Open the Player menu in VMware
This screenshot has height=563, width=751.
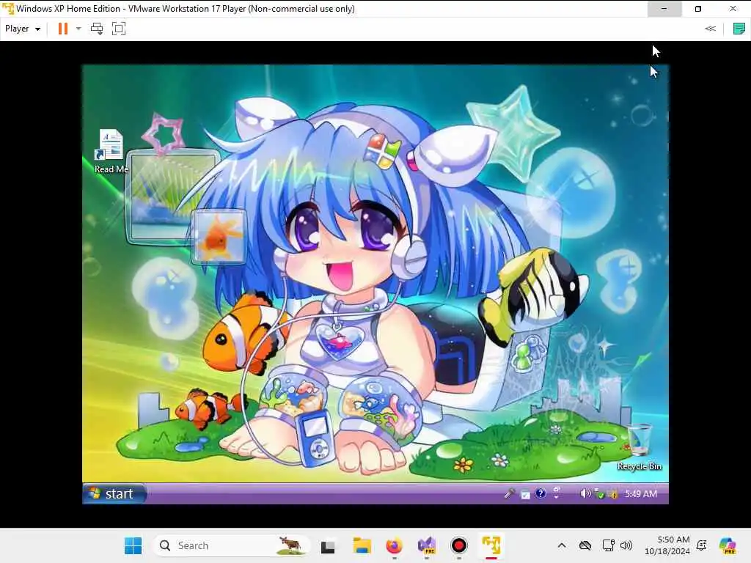(x=22, y=29)
